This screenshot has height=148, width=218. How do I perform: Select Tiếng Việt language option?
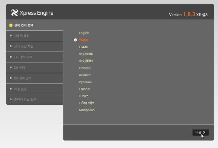[x=86, y=103]
